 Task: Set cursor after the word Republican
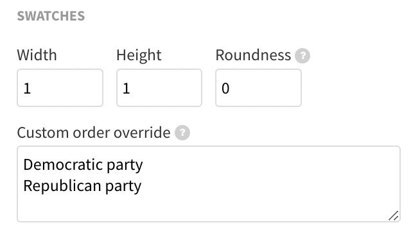coord(101,186)
